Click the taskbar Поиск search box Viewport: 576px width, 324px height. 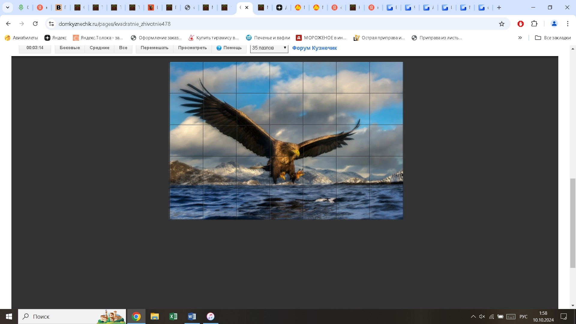[72, 316]
